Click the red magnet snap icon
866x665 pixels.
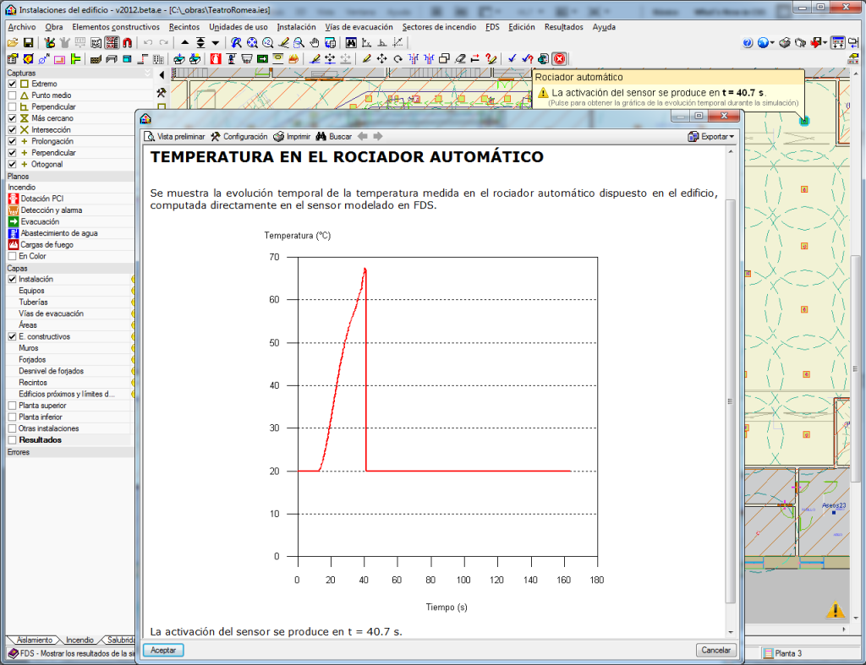(127, 43)
